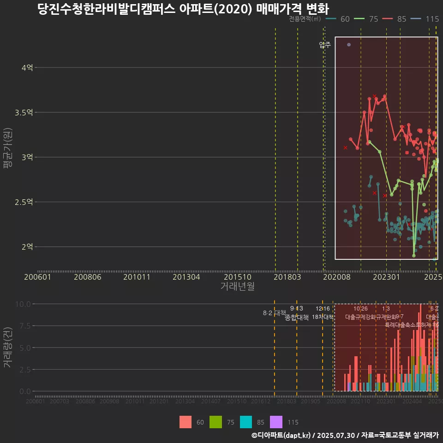Click the 10·26 대출규제강화 policy annotation

point(360,313)
